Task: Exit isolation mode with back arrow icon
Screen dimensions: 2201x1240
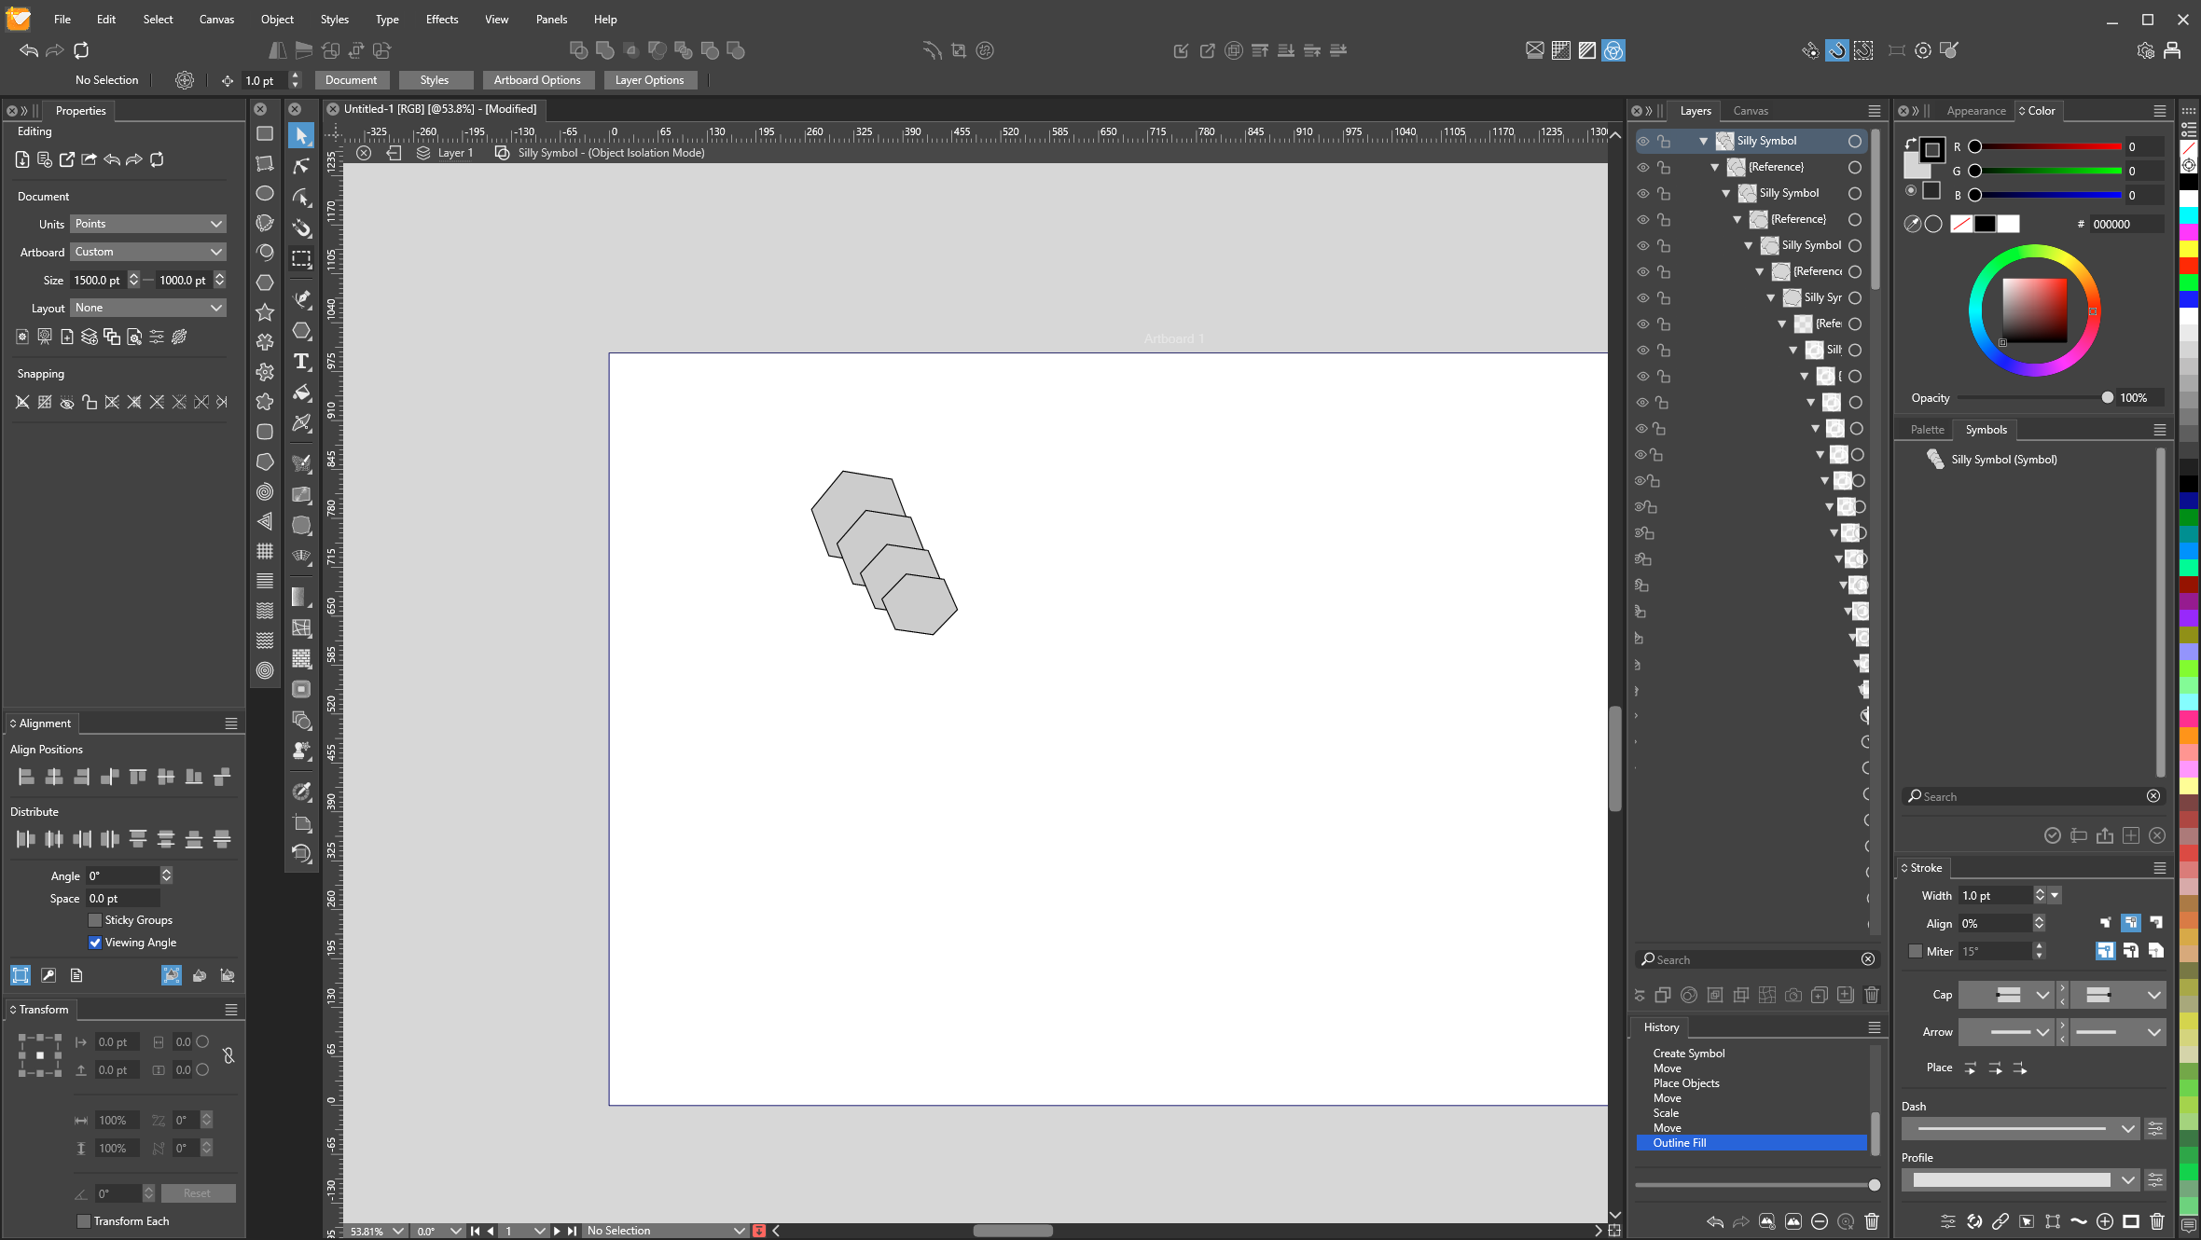Action: (394, 153)
